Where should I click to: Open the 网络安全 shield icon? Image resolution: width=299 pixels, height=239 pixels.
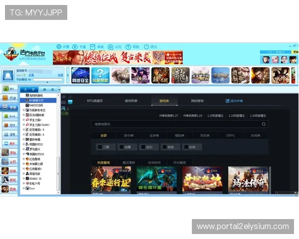point(80,75)
